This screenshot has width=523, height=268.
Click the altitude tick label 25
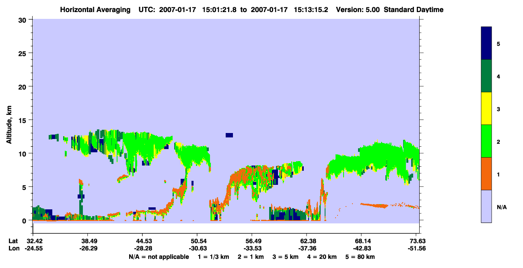tap(23, 53)
